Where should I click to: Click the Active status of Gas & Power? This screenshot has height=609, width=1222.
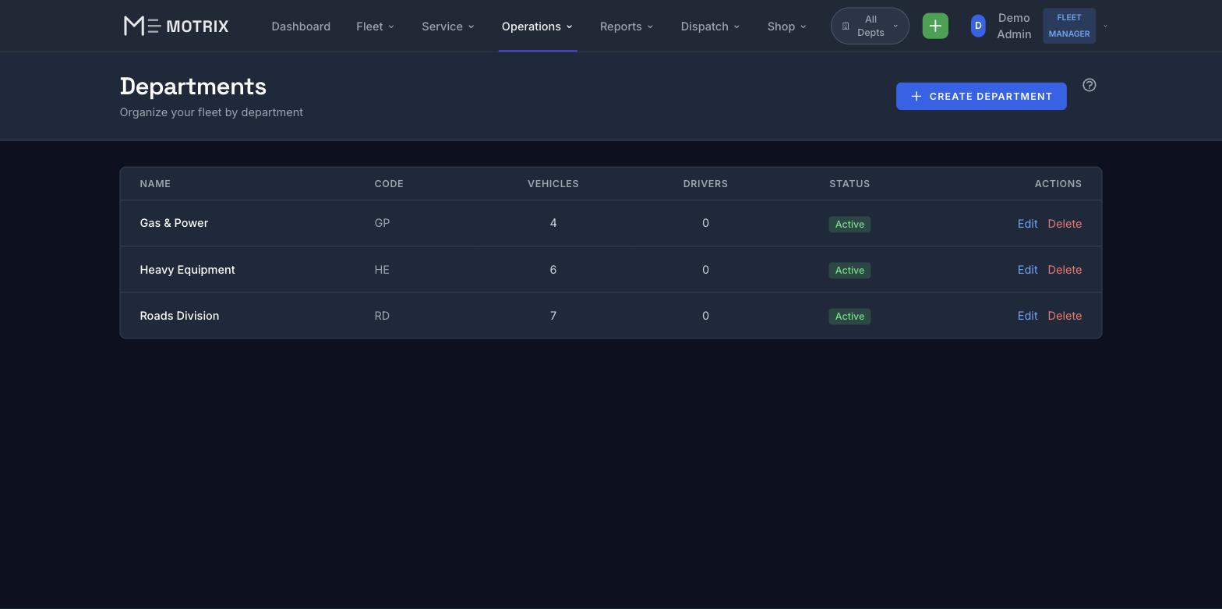coord(849,224)
